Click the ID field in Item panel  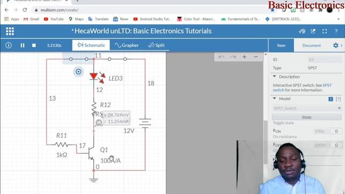coord(325,59)
